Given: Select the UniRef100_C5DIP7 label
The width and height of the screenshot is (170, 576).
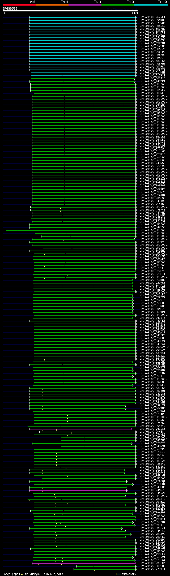Looking at the screenshot, I should click(x=152, y=540).
